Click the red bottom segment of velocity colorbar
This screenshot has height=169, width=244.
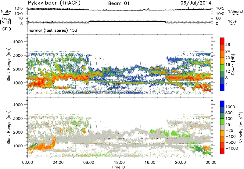tap(222, 151)
